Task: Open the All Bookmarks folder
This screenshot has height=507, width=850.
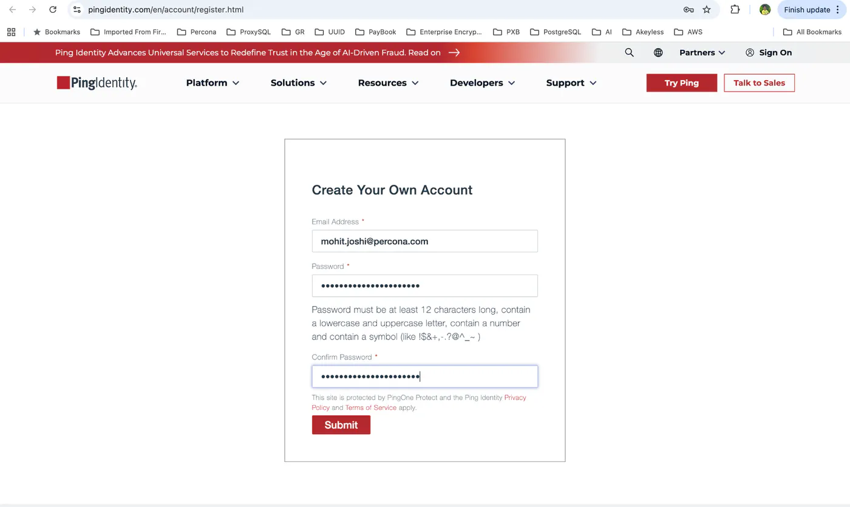Action: (x=812, y=32)
